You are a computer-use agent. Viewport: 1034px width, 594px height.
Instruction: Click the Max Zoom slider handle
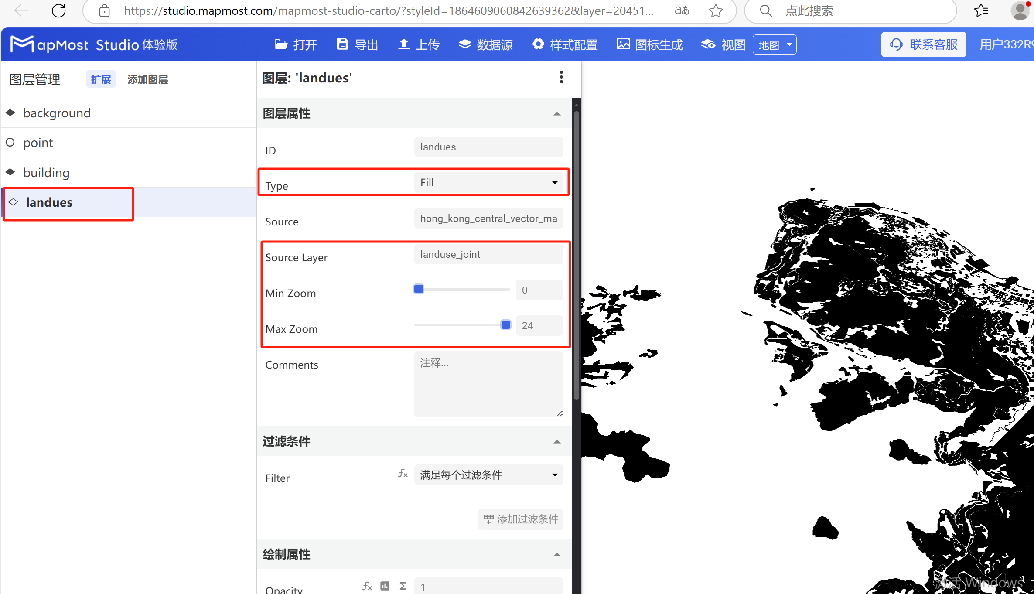pos(505,324)
